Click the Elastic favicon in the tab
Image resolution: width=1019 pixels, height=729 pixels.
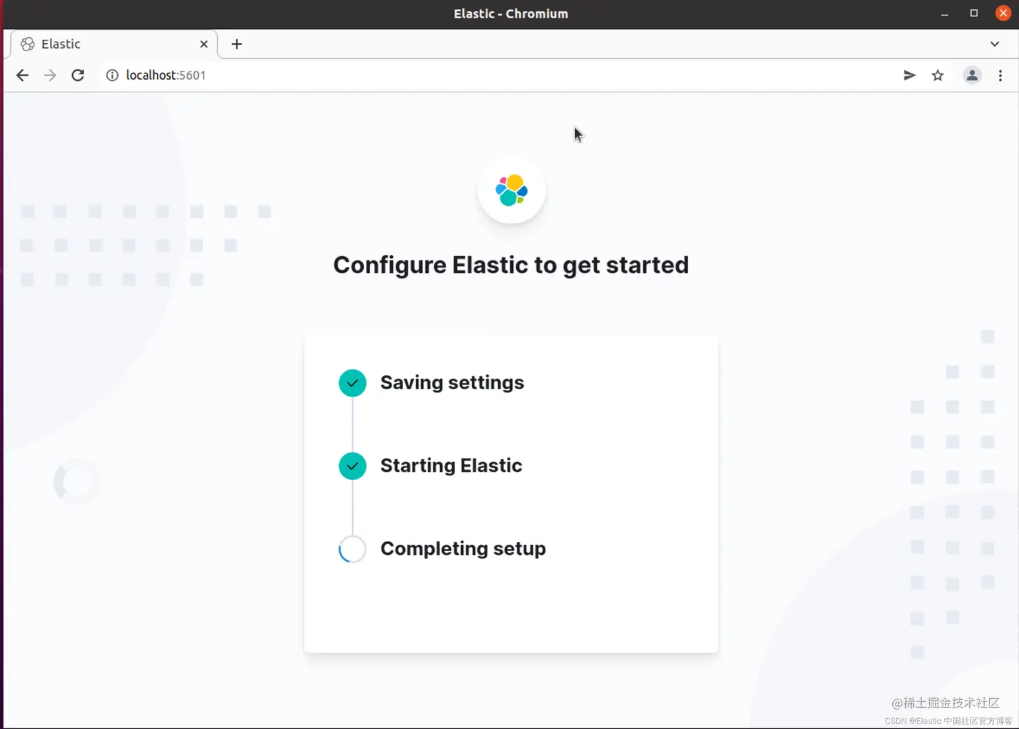28,44
